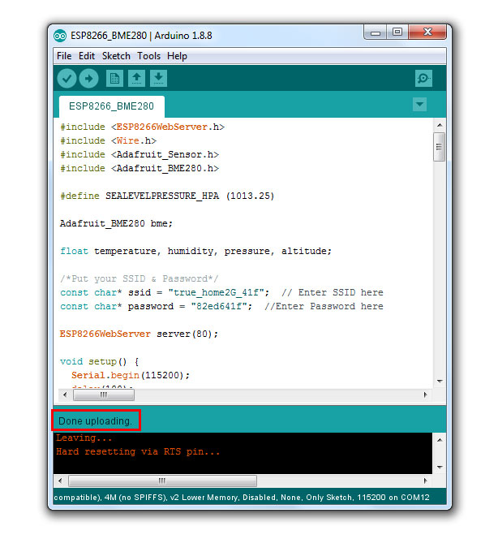This screenshot has width=498, height=552.
Task: Click the 'Put your SSID & Password' comment
Action: [x=140, y=278]
